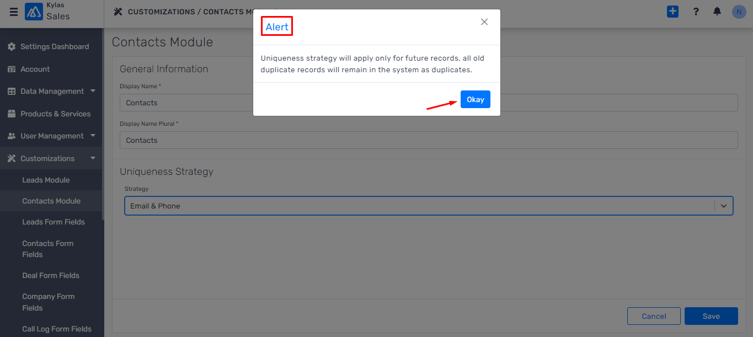Click the Kylas Sales logo icon
Image resolution: width=753 pixels, height=337 pixels.
[x=34, y=11]
